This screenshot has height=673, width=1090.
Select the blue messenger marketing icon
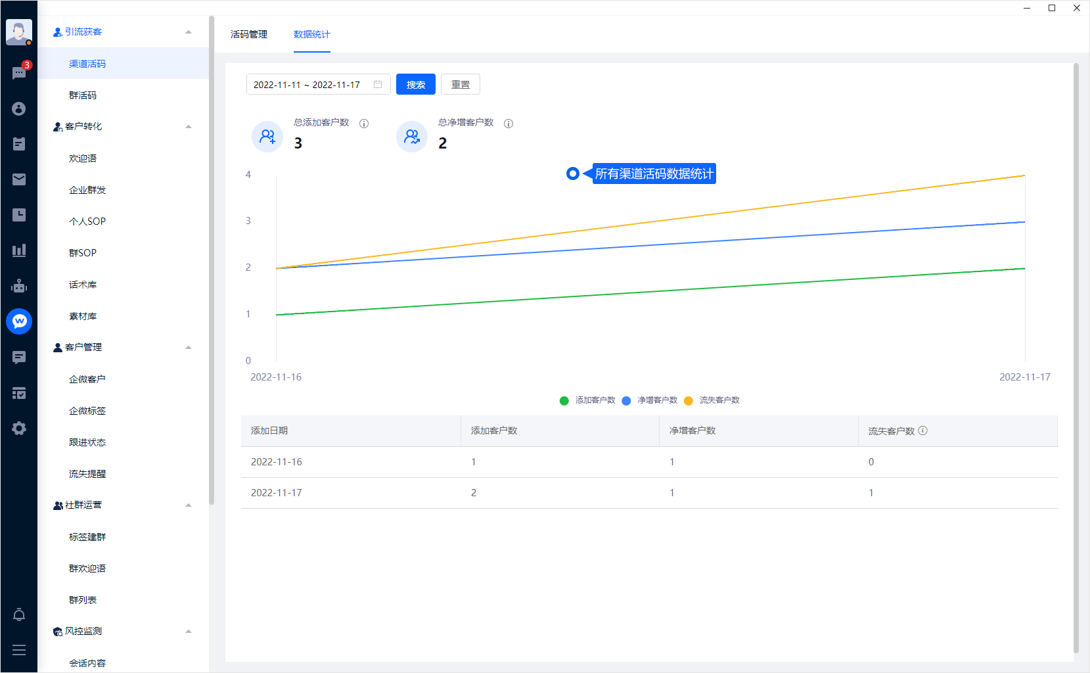click(x=19, y=321)
